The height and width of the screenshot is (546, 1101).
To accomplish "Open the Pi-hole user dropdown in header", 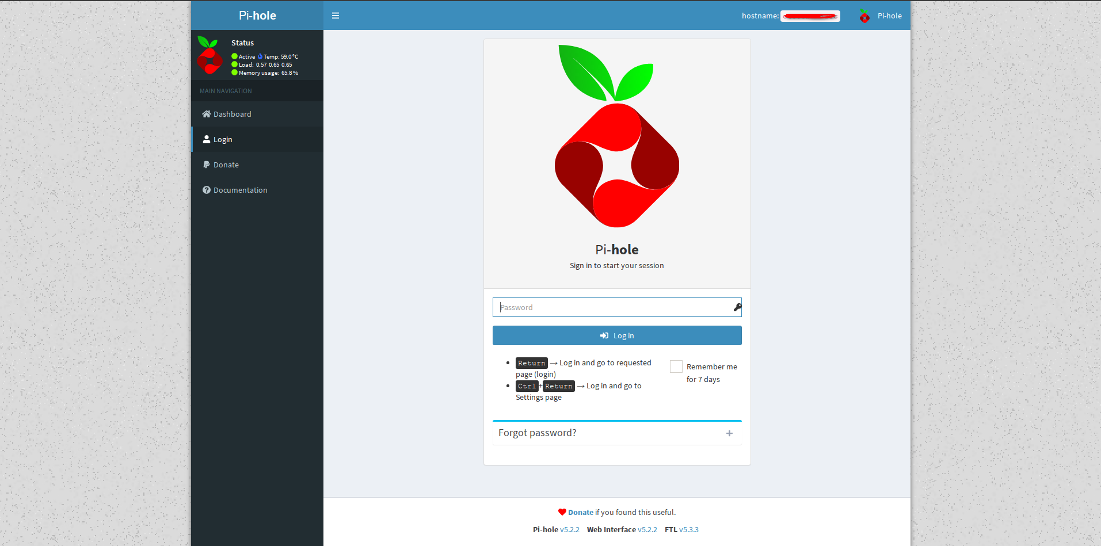I will pyautogui.click(x=881, y=16).
